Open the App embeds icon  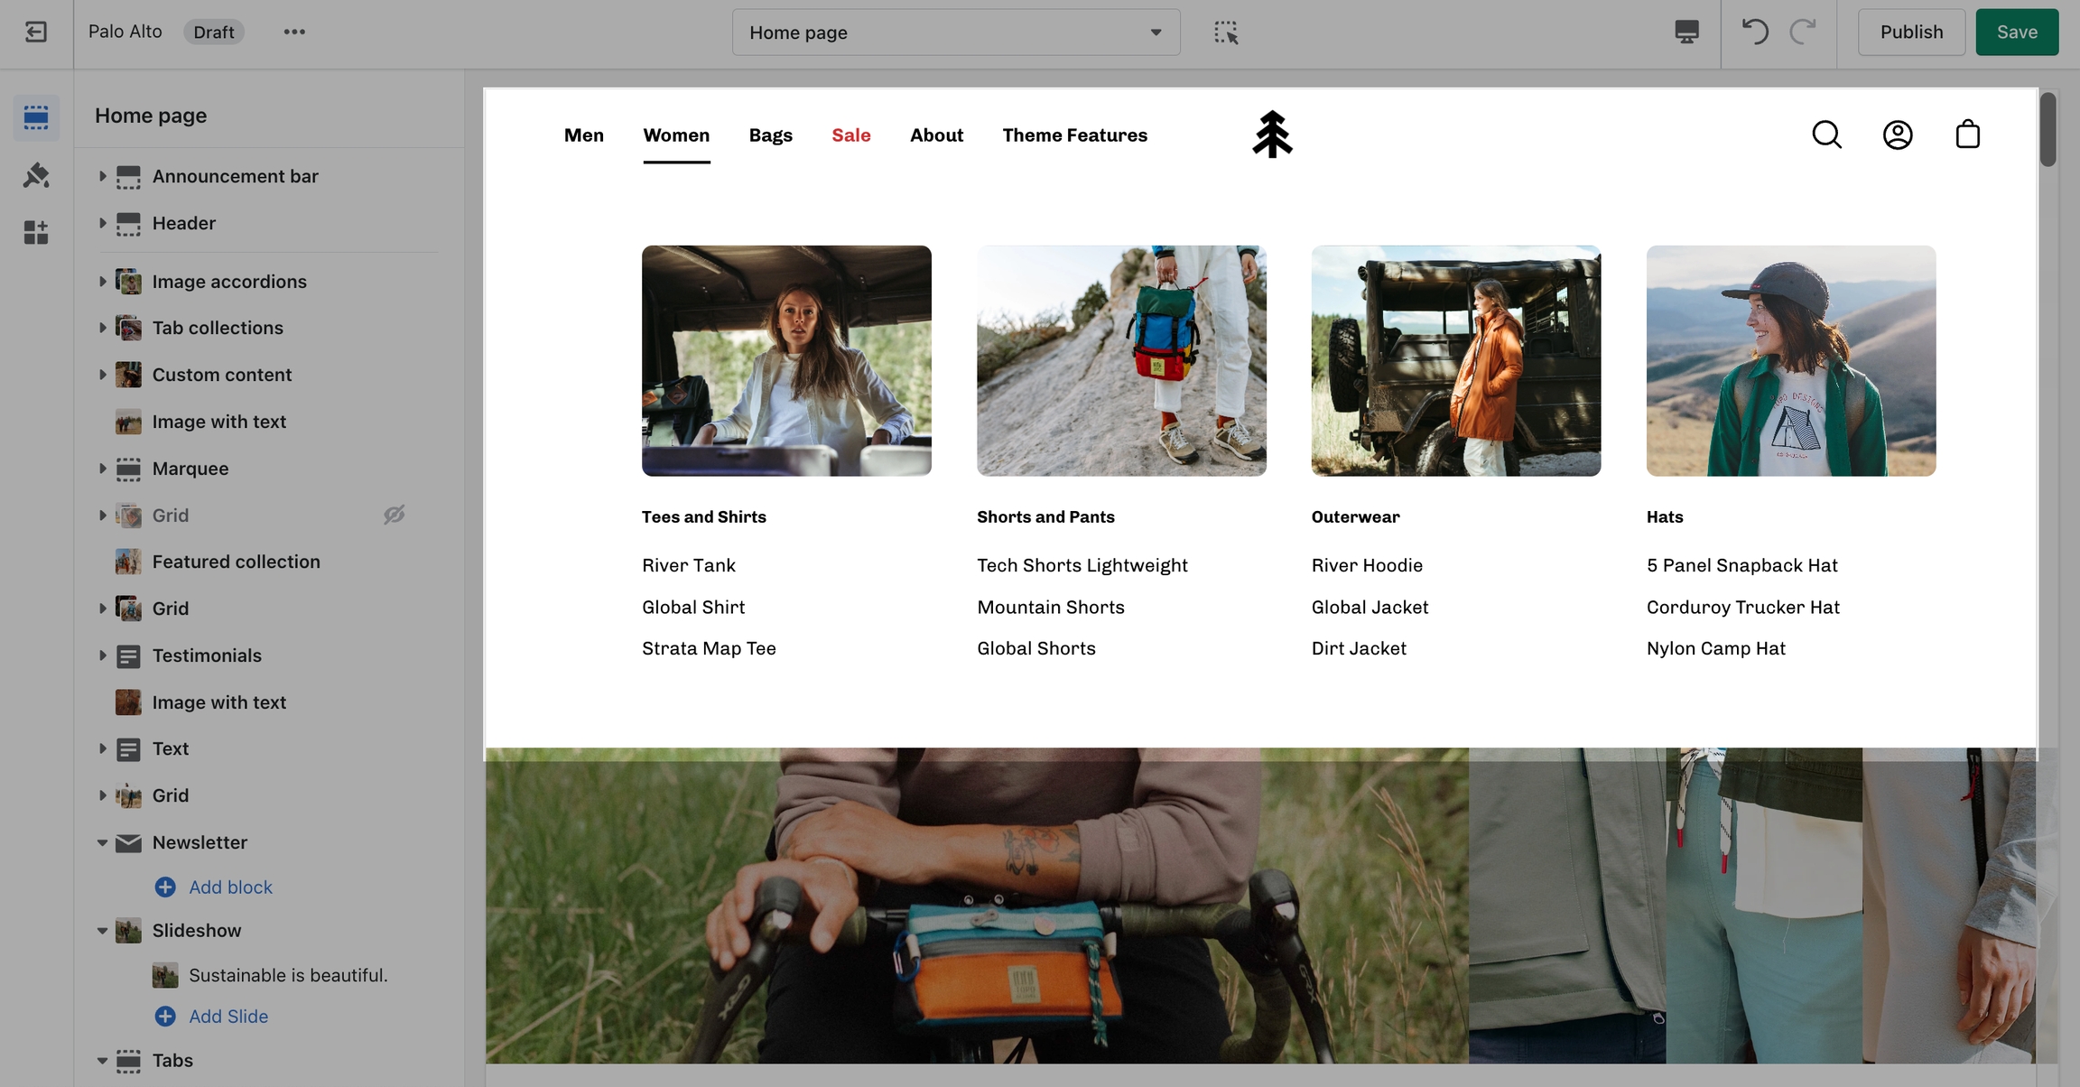(x=36, y=233)
